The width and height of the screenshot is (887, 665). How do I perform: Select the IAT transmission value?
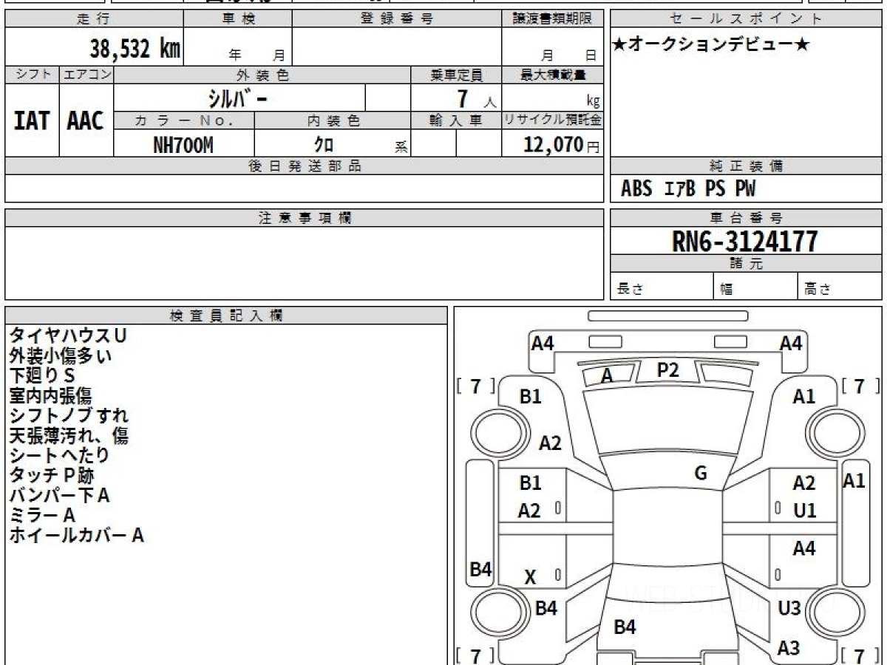[32, 120]
